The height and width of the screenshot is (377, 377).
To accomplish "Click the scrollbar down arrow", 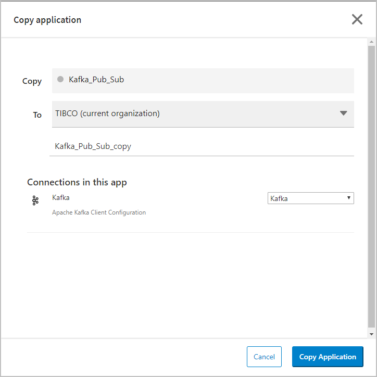I will point(371,334).
